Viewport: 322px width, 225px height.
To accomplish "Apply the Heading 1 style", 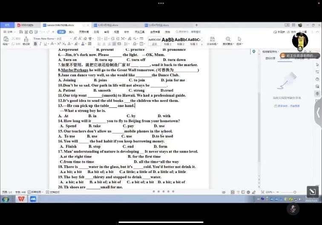I will 168,41.
